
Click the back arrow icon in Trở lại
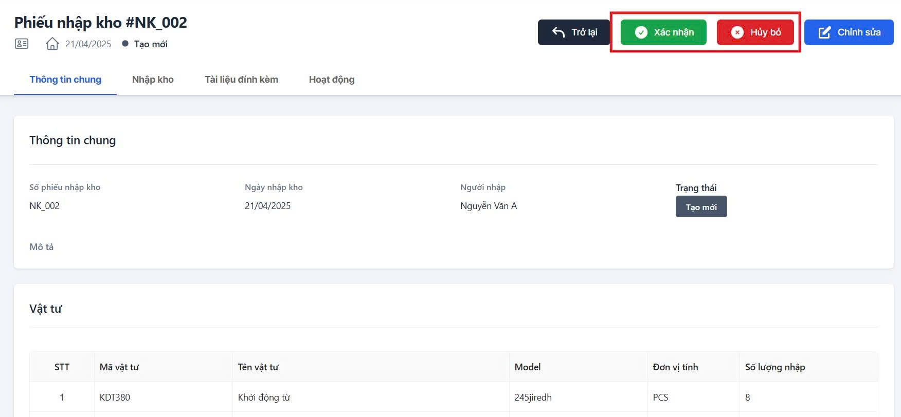click(x=558, y=32)
